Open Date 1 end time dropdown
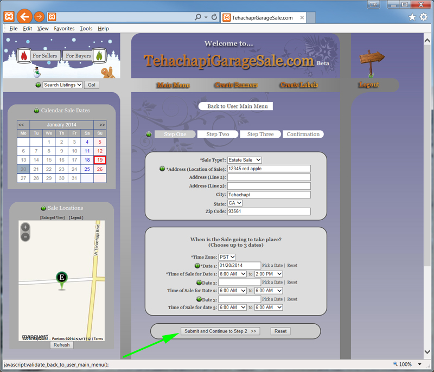Viewport: 434px width, 372px height. (269, 274)
